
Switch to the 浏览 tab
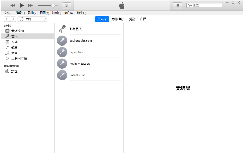(x=132, y=19)
